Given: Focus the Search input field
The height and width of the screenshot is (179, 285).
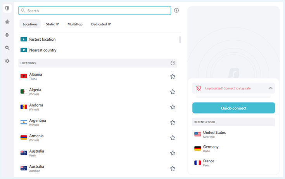Looking at the screenshot, I should pyautogui.click(x=95, y=10).
